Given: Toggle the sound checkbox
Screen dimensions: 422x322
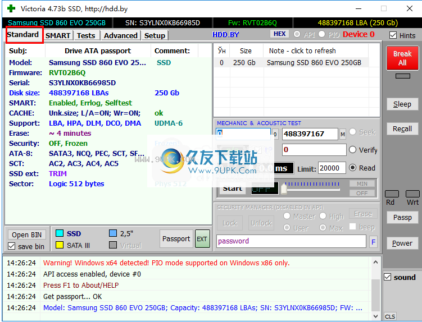Looking at the screenshot, I should pos(387,277).
